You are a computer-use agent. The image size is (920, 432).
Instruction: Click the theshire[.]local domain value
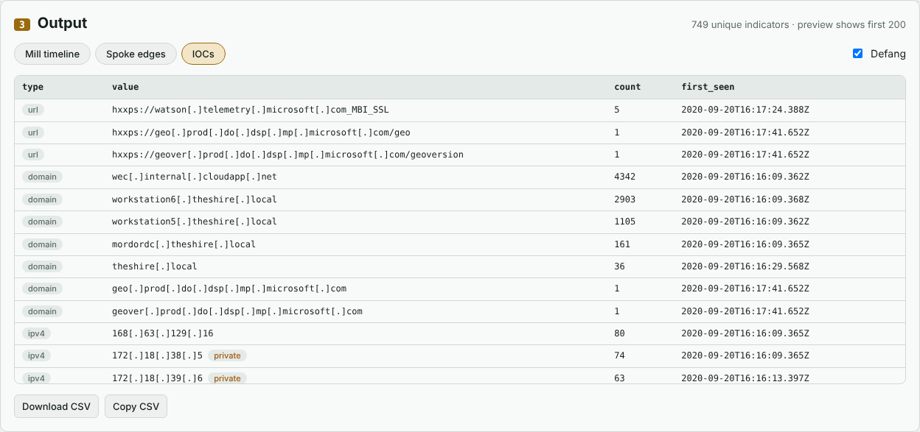[155, 266]
